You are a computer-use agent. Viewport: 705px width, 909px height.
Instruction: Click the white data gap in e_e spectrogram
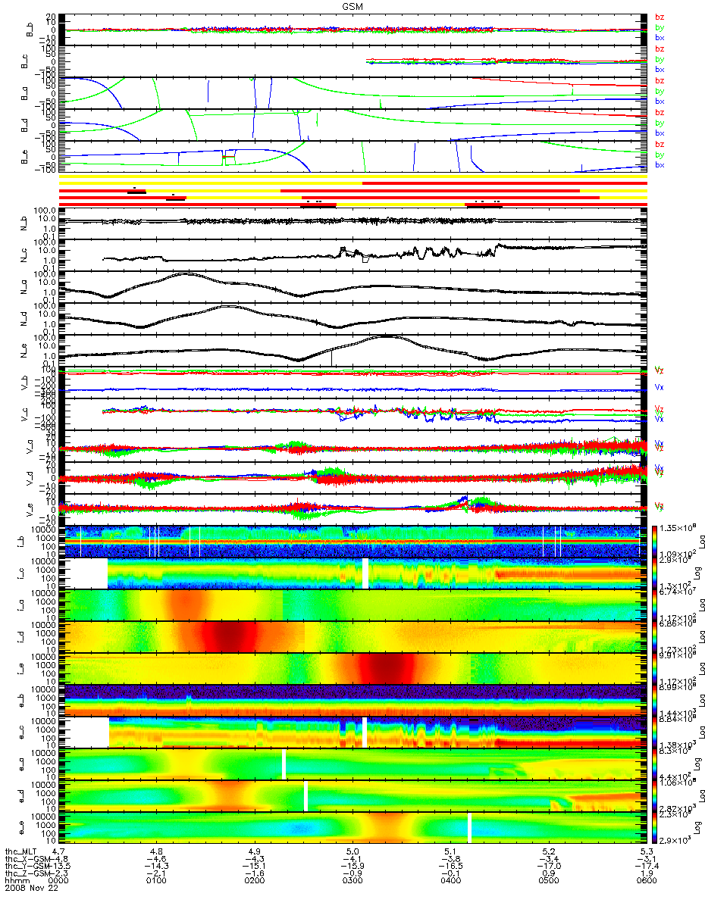469,827
